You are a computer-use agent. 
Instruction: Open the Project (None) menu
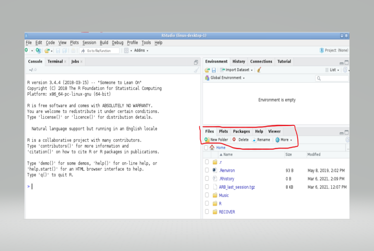pos(334,50)
